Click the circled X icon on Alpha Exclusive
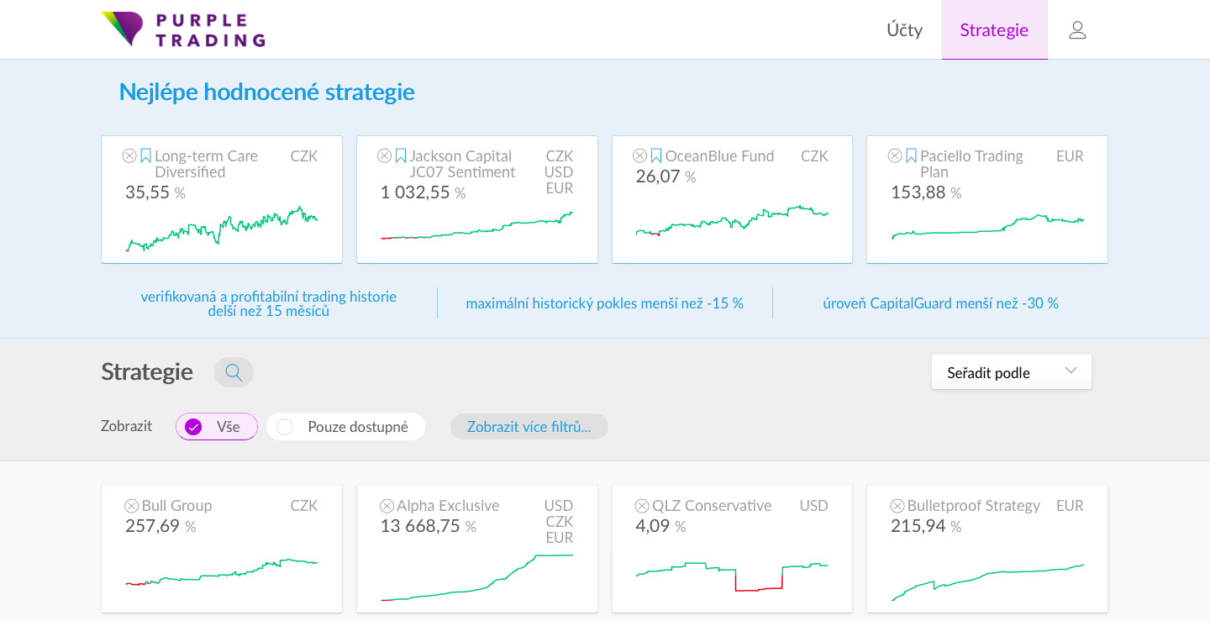Screen dimensions: 1210x621 (x=387, y=506)
